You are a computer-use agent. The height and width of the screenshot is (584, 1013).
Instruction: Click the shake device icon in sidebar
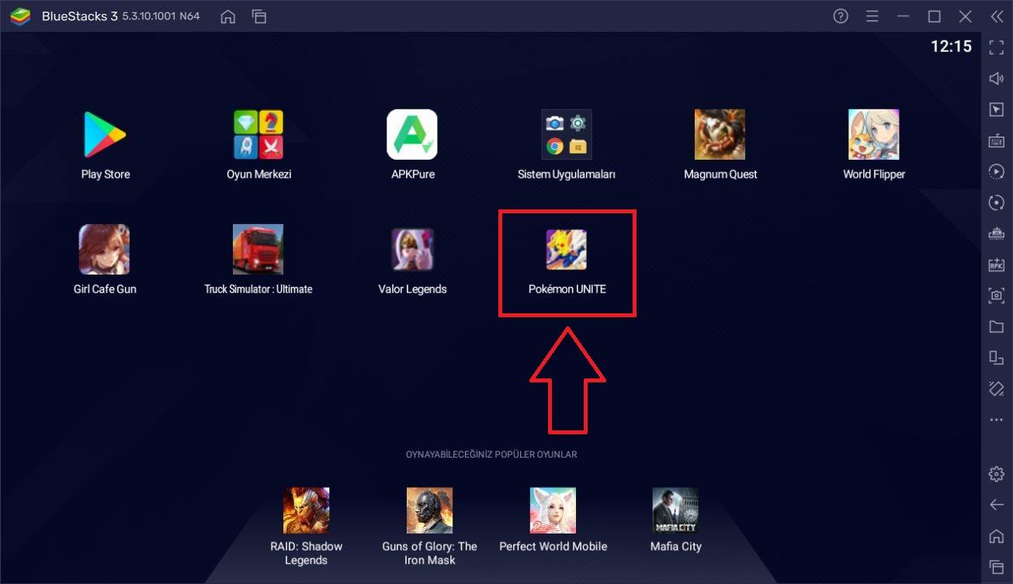tap(997, 389)
